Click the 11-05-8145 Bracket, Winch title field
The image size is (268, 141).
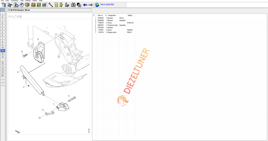pyautogui.click(x=49, y=10)
